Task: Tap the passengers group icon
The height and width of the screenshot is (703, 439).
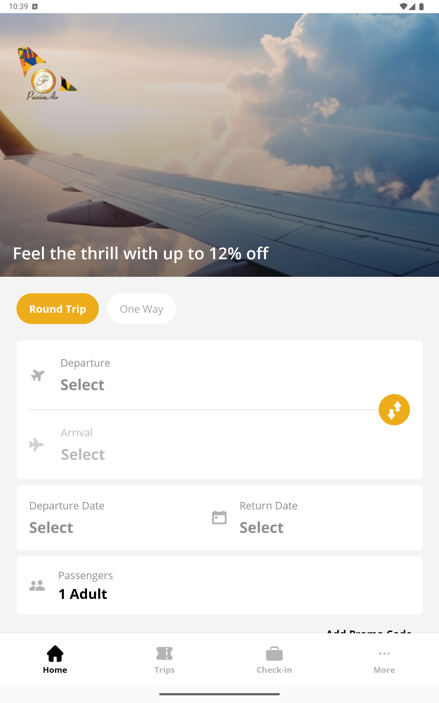Action: tap(37, 585)
